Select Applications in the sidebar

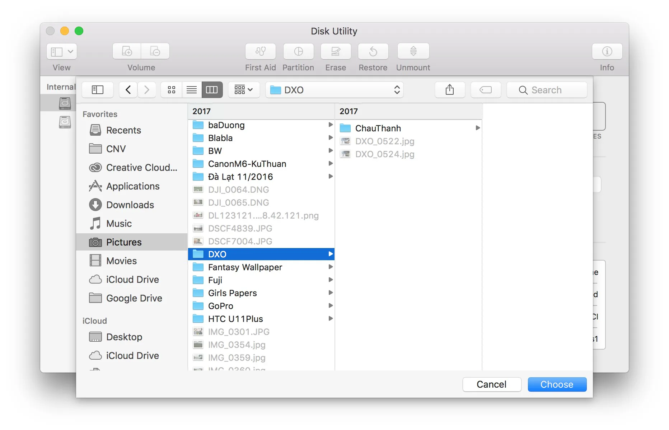[x=132, y=186]
